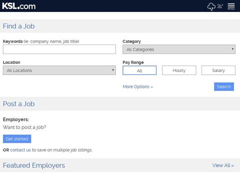Click the Get started button

pyautogui.click(x=17, y=139)
